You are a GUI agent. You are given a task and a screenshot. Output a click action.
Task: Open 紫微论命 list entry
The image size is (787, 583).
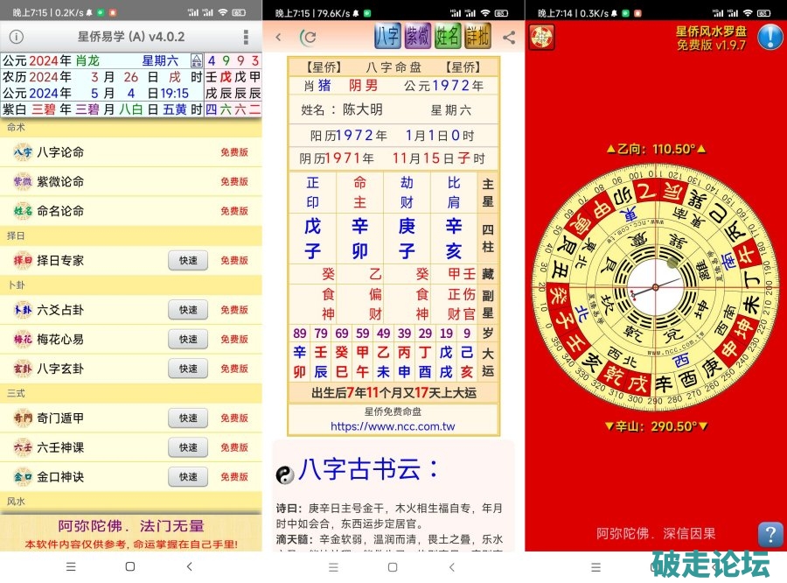(x=60, y=182)
